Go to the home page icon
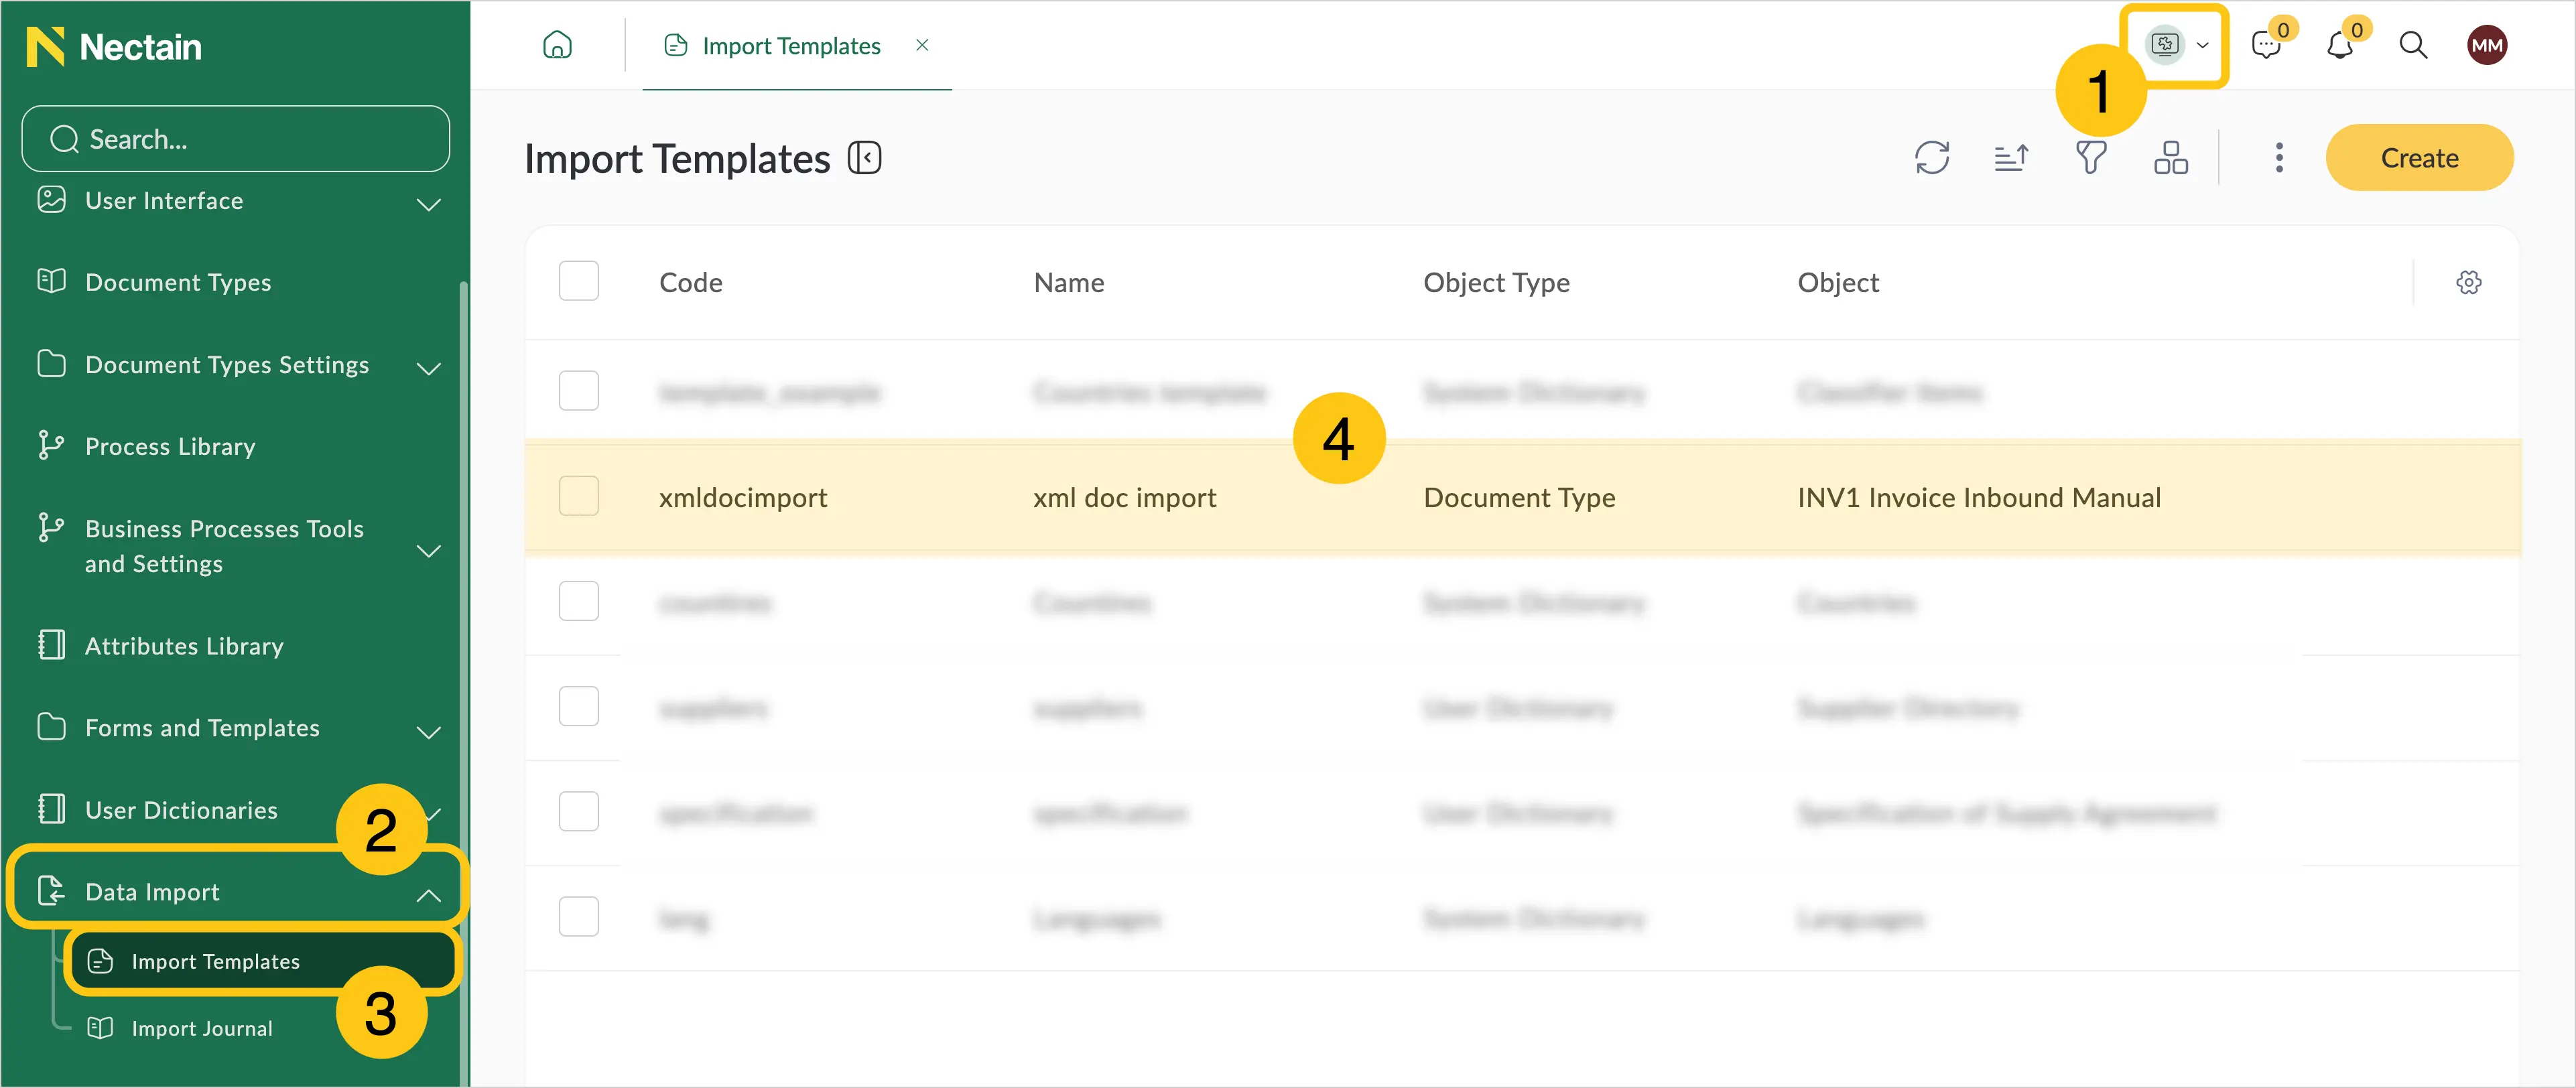 coord(557,45)
